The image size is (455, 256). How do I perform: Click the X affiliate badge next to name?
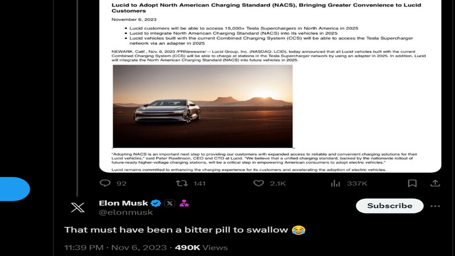(x=170, y=203)
